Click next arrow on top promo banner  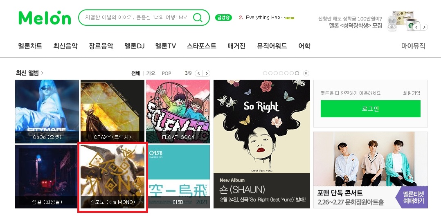[424, 27]
